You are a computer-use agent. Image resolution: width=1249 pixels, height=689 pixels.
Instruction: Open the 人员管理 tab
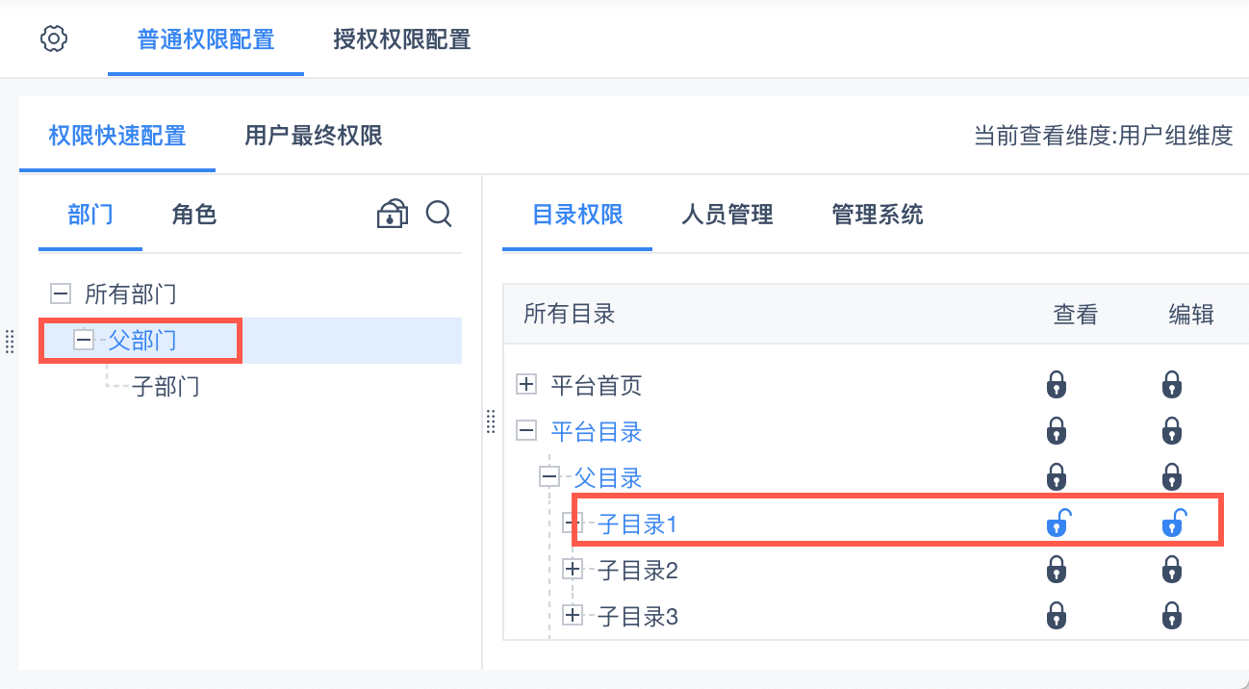pyautogui.click(x=726, y=214)
